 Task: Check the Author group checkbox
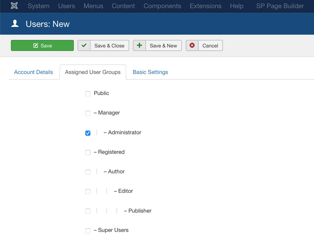click(x=88, y=172)
